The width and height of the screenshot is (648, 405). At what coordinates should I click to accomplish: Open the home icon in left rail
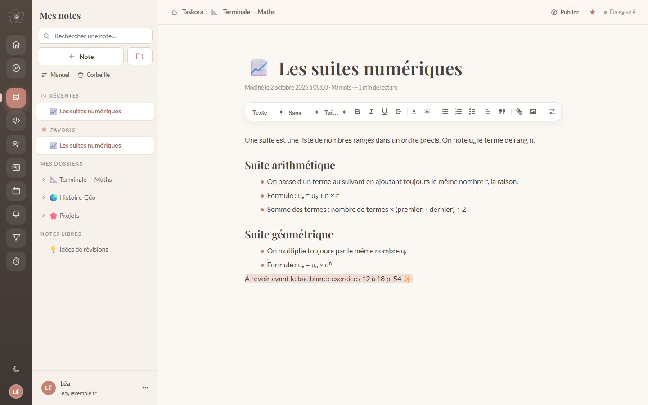(16, 45)
